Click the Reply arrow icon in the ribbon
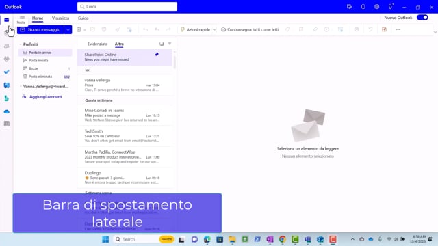Screen dimensions: 438x246 [x=145, y=29]
